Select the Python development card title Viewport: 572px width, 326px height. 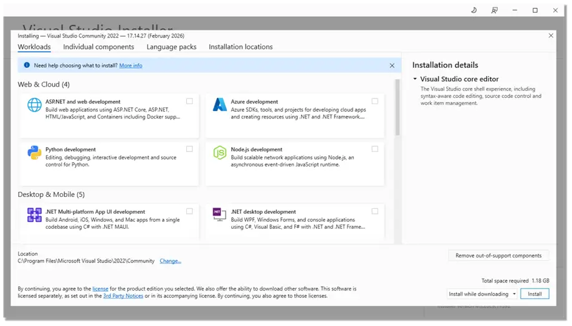[x=70, y=150]
